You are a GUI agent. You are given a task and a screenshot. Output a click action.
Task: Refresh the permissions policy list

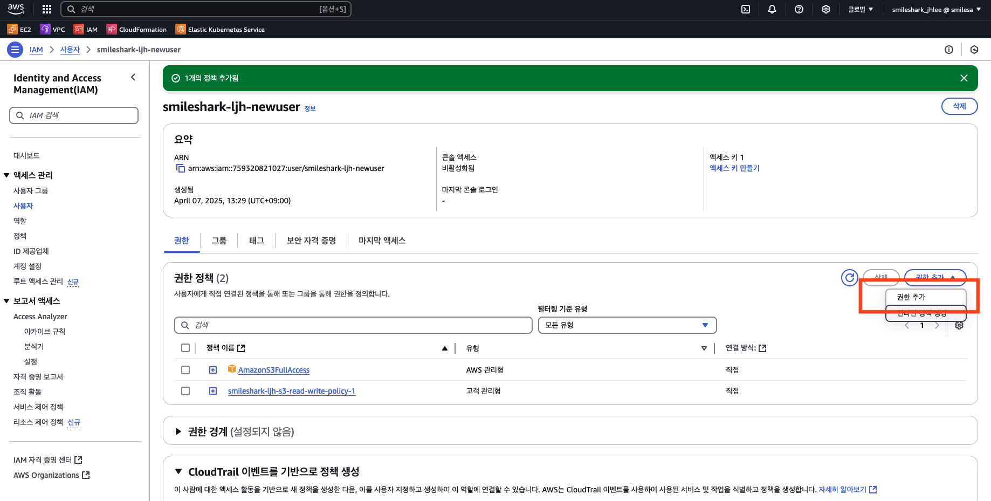point(849,278)
